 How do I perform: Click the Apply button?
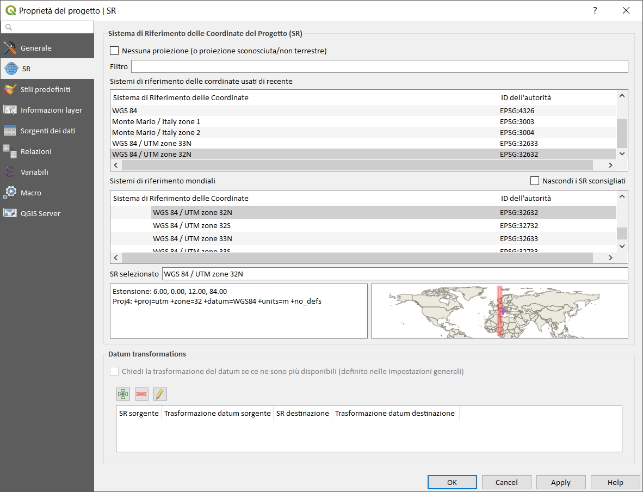[x=560, y=482]
